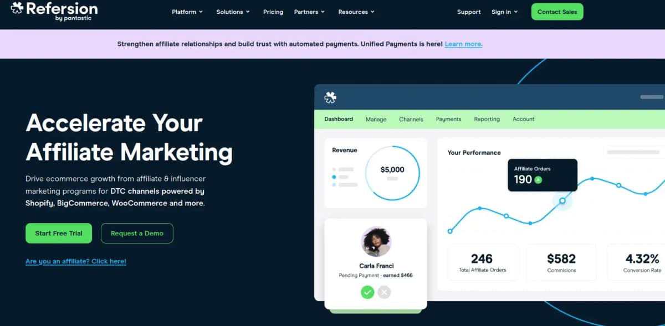Follow the Learn more banner link
This screenshot has width=665, height=326.
click(463, 44)
